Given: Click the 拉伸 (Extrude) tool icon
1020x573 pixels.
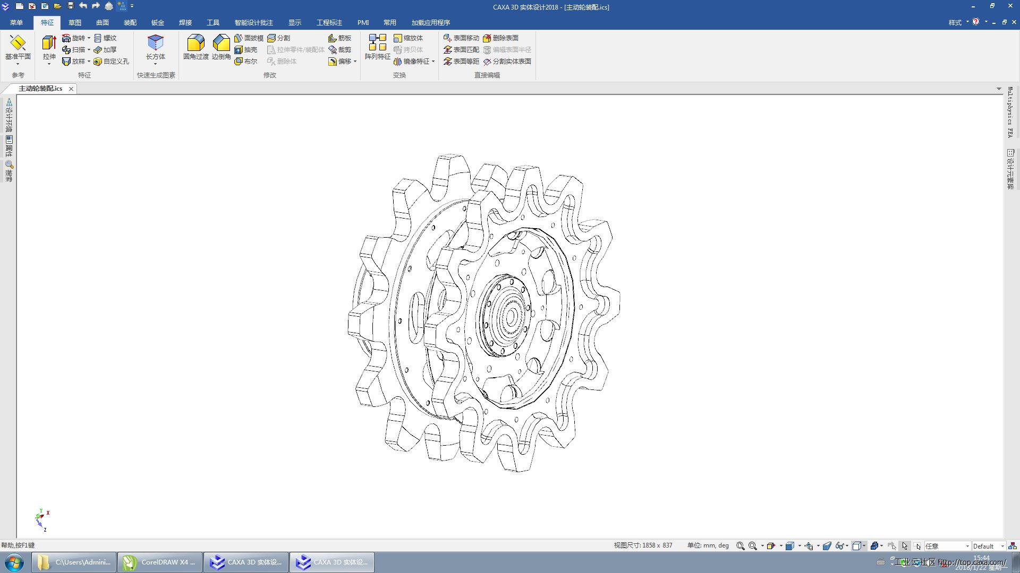Looking at the screenshot, I should (49, 44).
